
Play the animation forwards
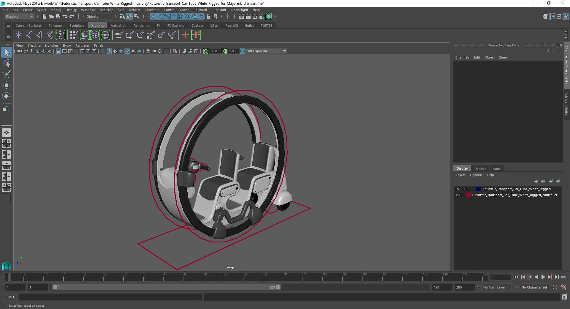pos(543,277)
